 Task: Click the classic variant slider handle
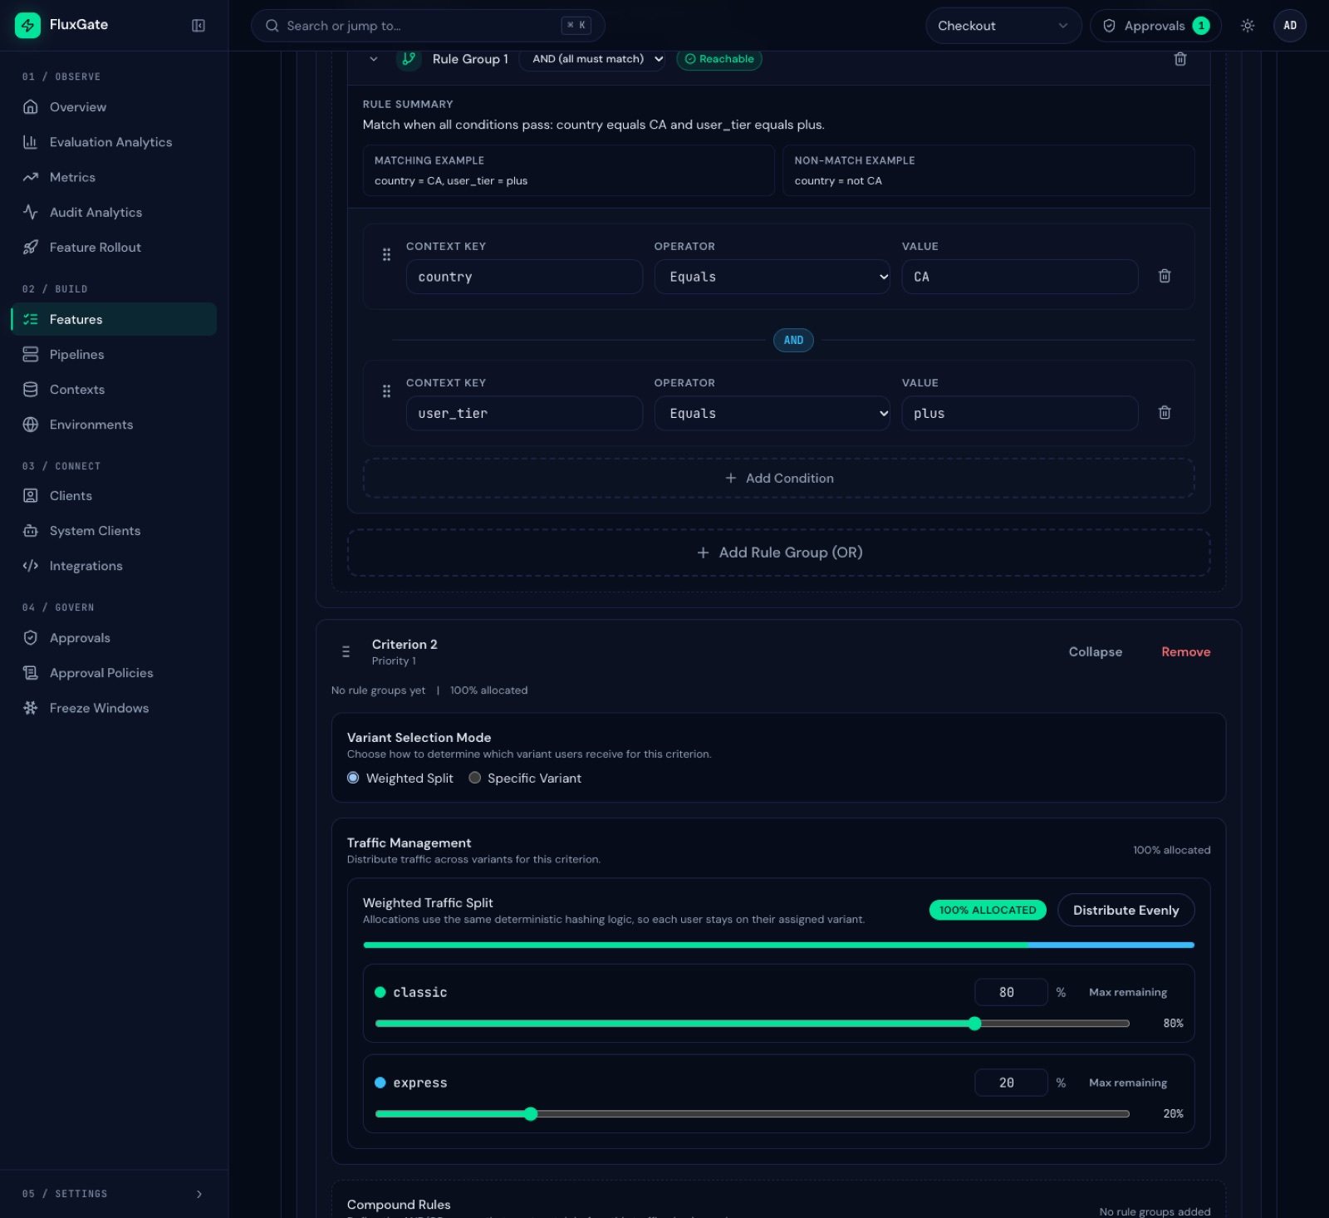tap(974, 1024)
